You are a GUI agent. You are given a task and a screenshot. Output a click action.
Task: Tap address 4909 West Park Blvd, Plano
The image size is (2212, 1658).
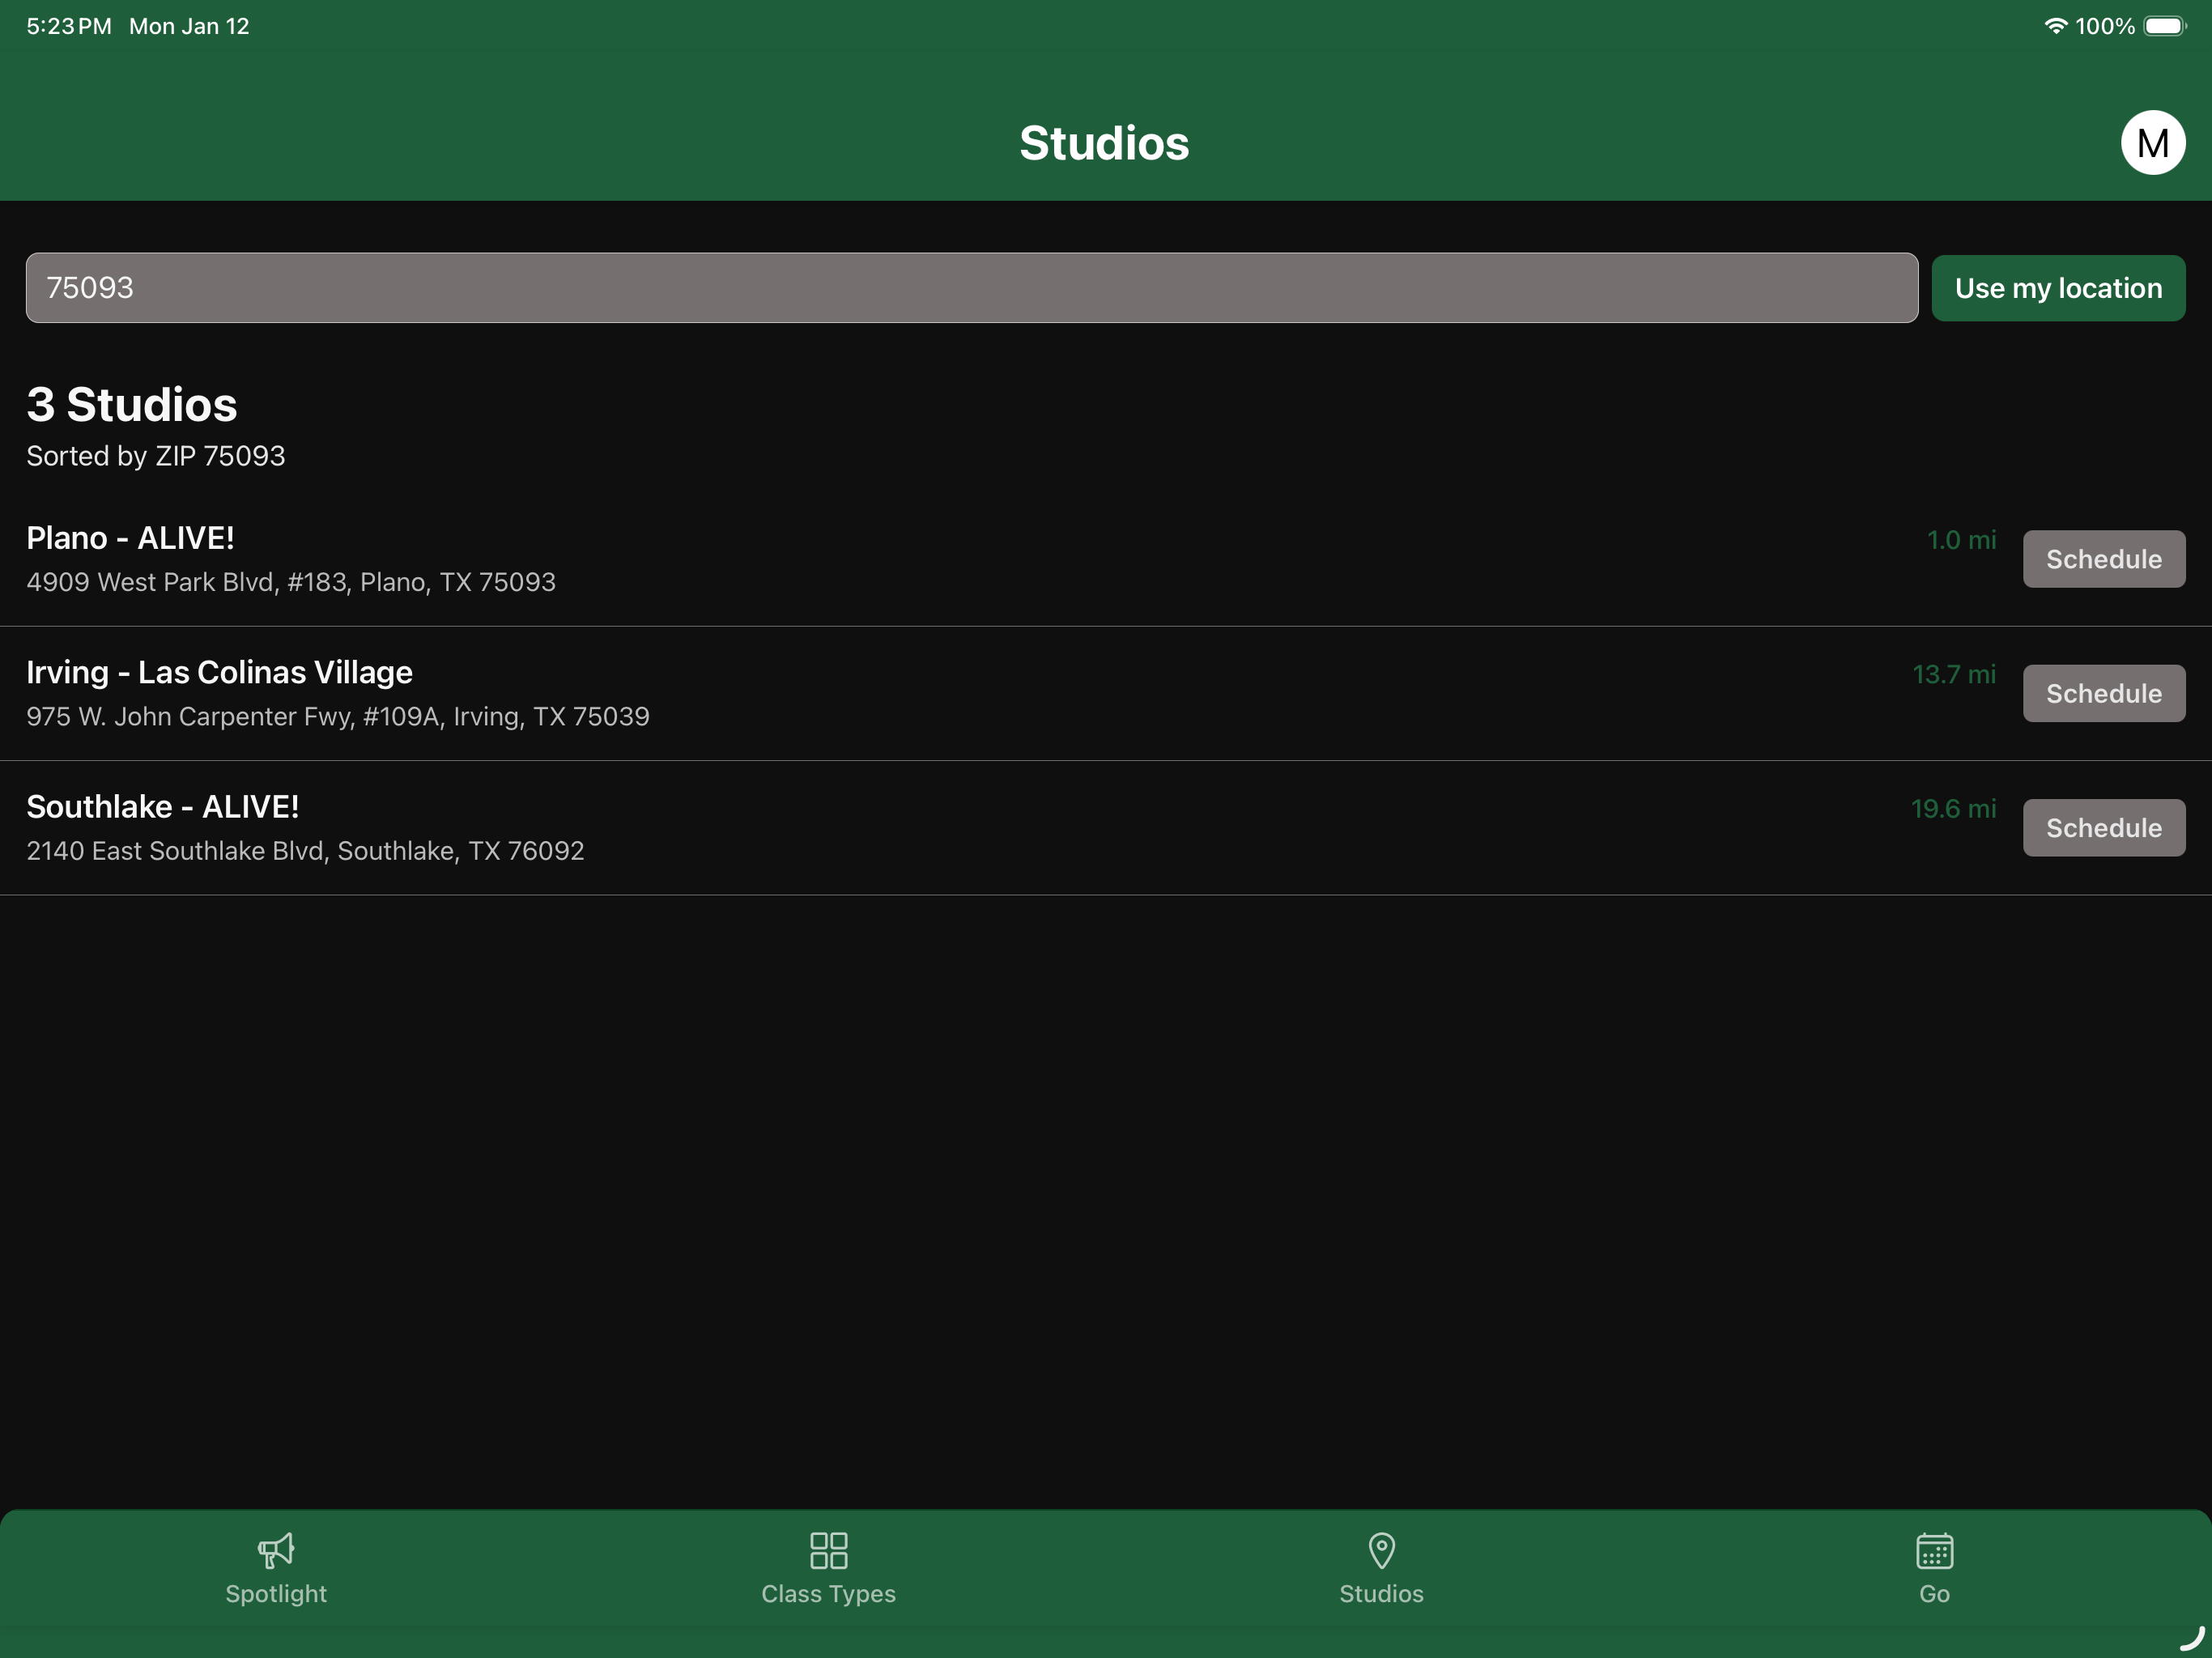pyautogui.click(x=291, y=582)
